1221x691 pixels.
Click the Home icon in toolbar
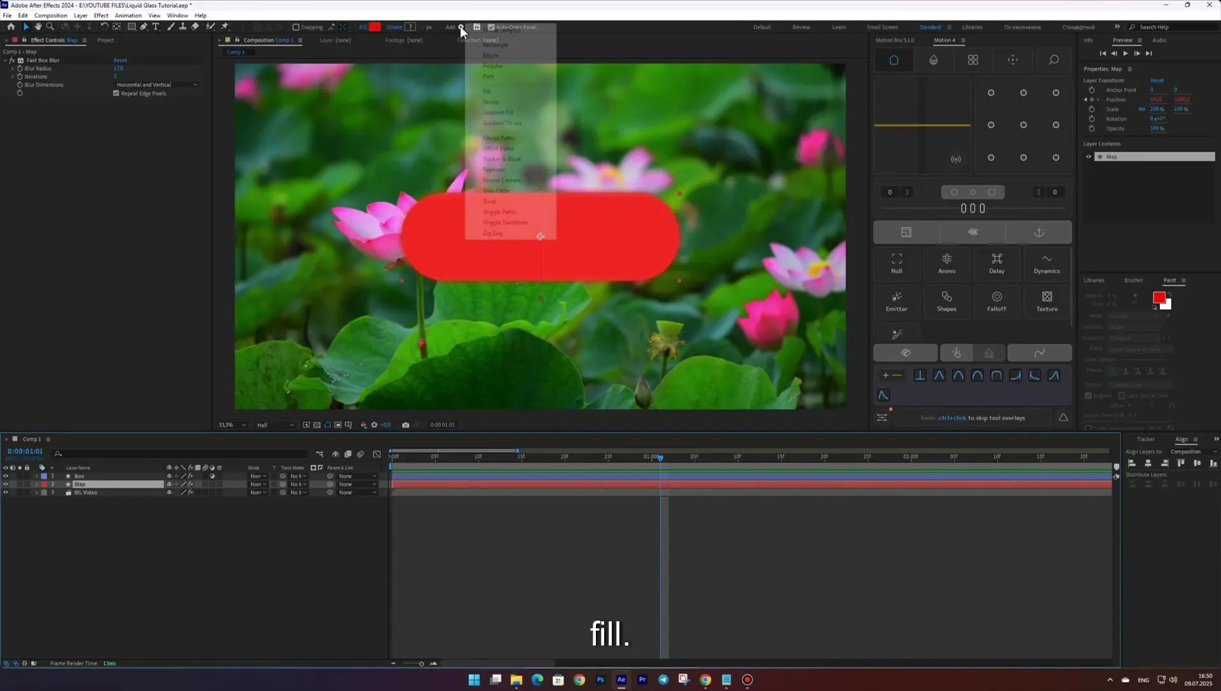point(11,27)
